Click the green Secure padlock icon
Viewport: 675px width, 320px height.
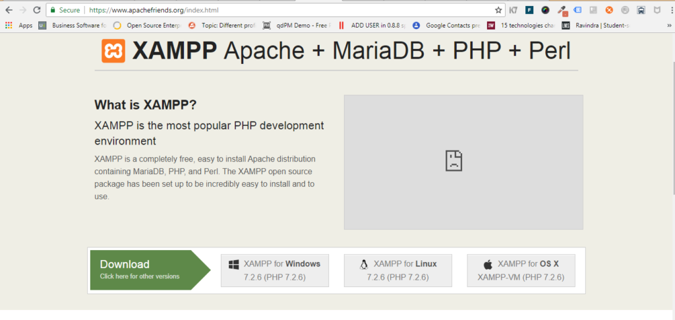[x=53, y=10]
